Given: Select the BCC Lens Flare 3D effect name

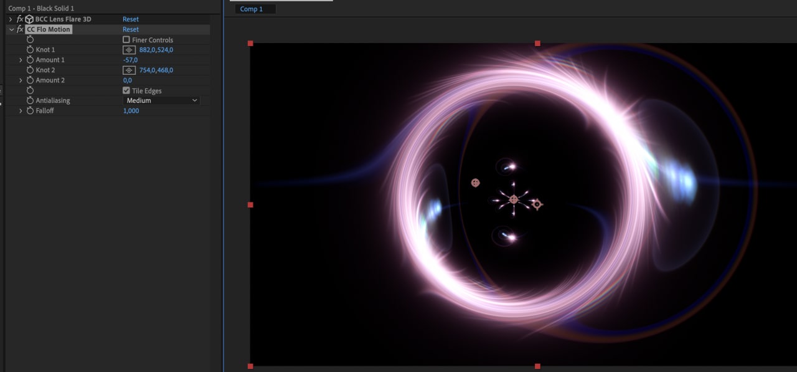Looking at the screenshot, I should click(x=63, y=19).
